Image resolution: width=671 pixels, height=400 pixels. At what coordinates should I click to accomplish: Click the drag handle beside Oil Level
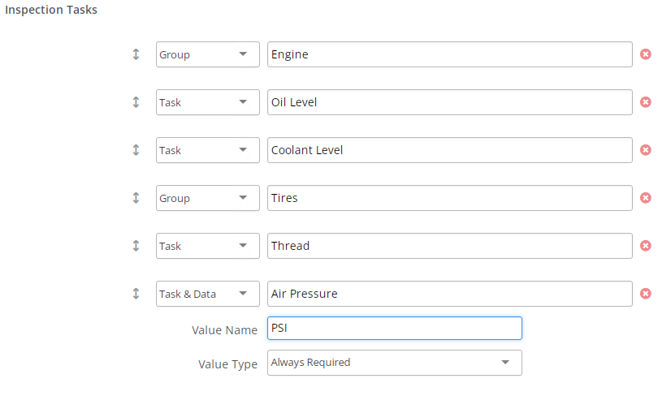click(136, 102)
